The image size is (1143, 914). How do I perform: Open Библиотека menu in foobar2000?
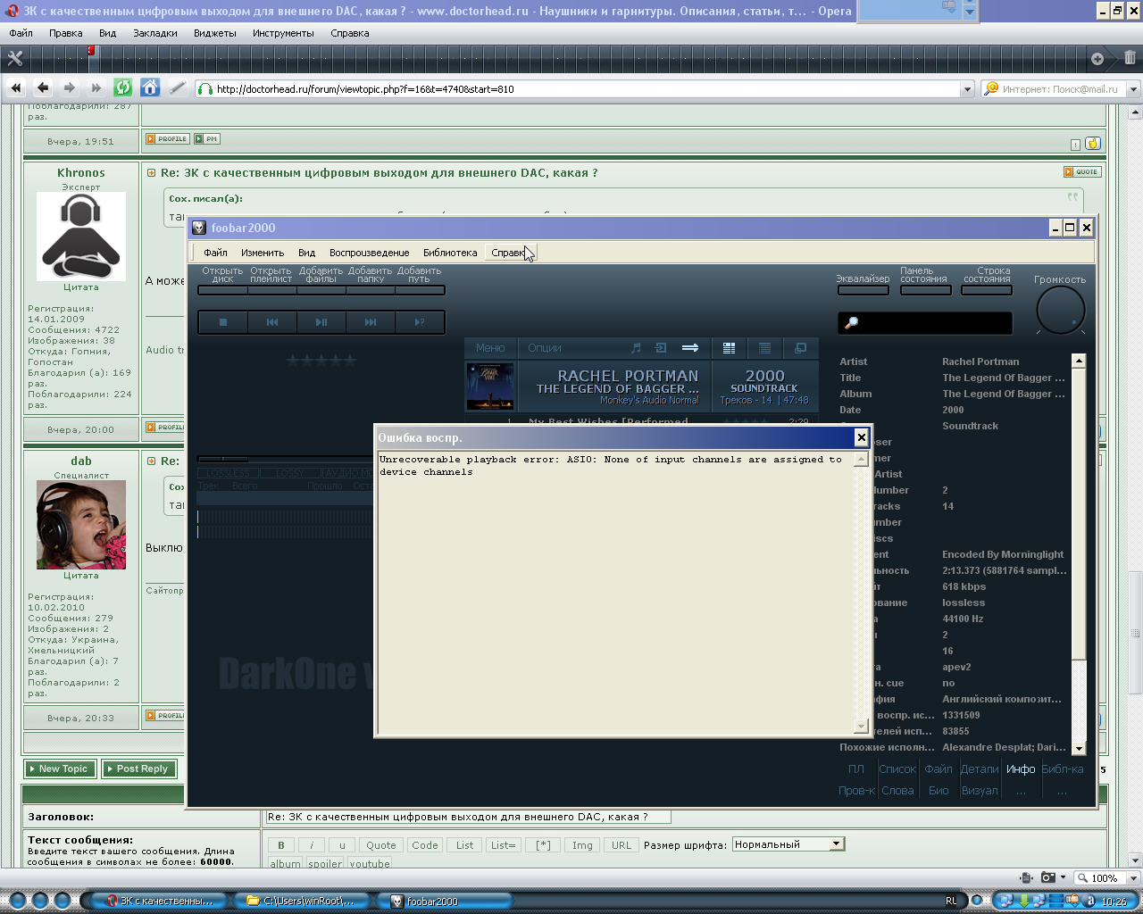(x=450, y=253)
